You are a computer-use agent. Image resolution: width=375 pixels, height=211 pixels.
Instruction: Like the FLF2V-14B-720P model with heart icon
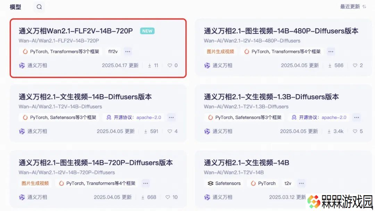click(169, 65)
